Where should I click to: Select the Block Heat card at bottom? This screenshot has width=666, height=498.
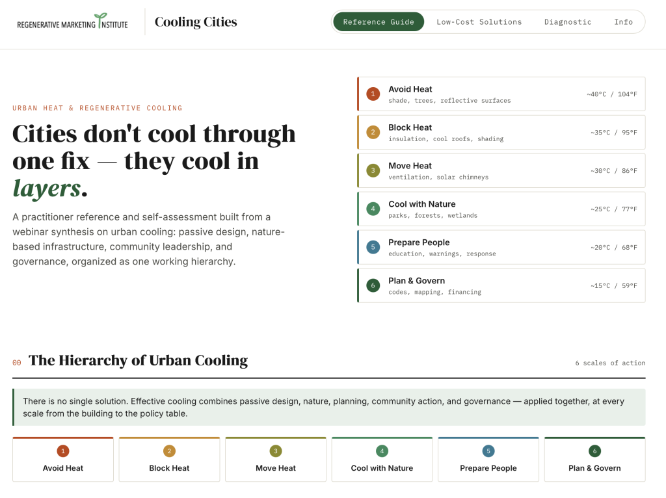(x=170, y=460)
